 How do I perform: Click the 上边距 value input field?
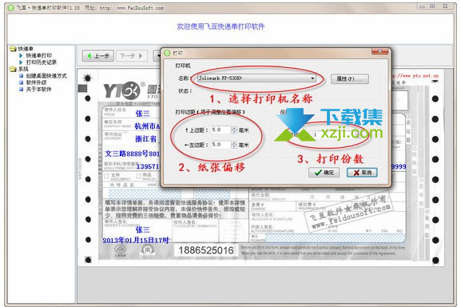pyautogui.click(x=221, y=130)
